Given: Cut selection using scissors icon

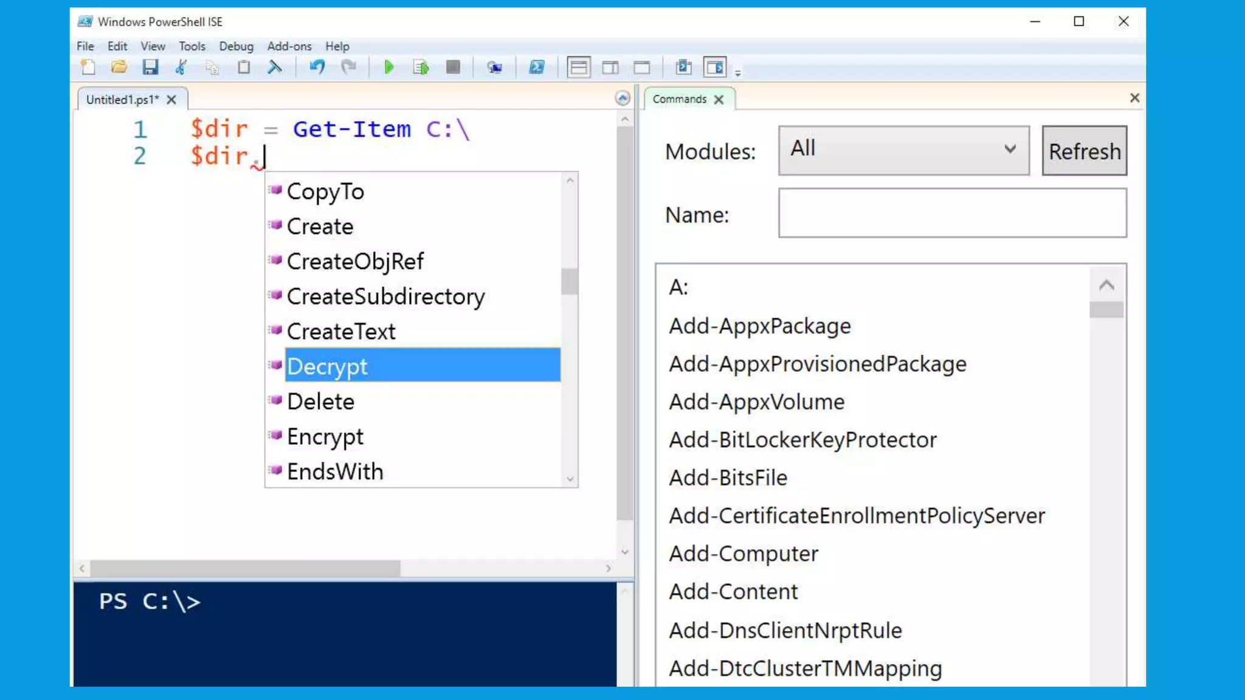Looking at the screenshot, I should (181, 67).
